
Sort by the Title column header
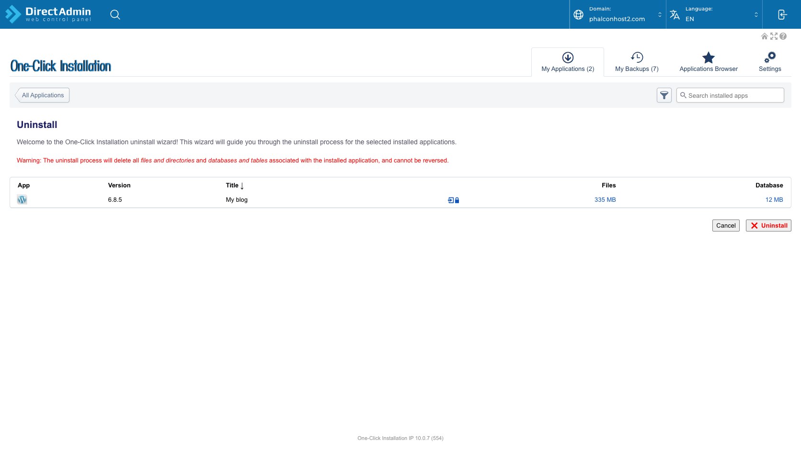point(235,185)
